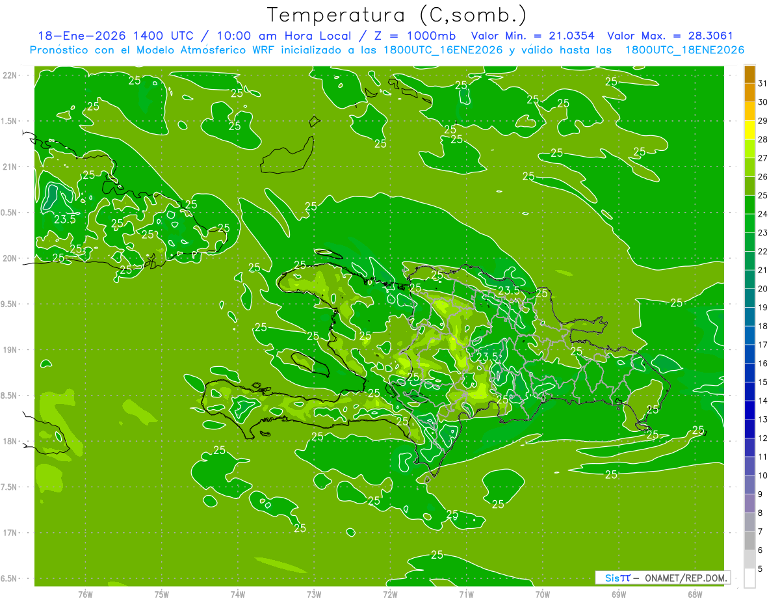Click the "69W" longitude axis label
This screenshot has width=780, height=603.
click(618, 594)
